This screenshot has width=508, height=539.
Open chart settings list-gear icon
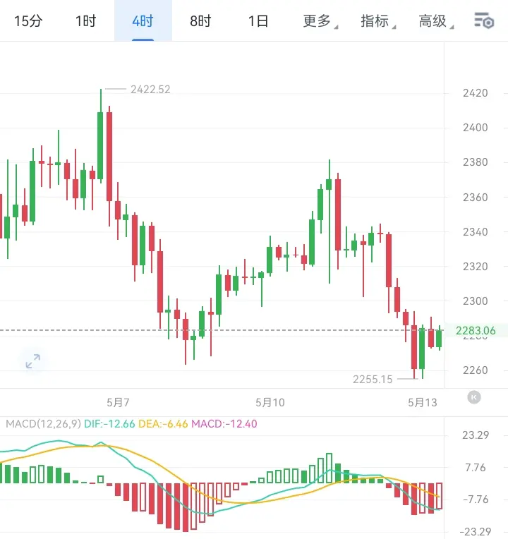[x=484, y=20]
